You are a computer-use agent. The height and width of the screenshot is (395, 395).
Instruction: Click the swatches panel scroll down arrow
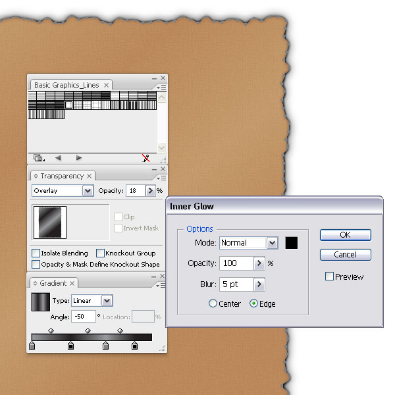pyautogui.click(x=162, y=147)
